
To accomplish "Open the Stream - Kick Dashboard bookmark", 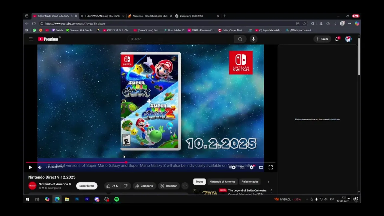I will (80, 30).
